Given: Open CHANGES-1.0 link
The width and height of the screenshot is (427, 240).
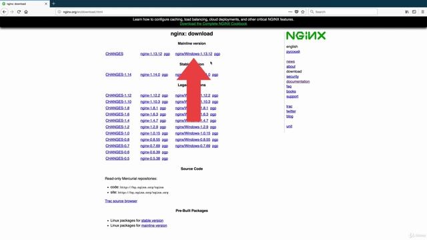Looking at the screenshot, I should [x=117, y=133].
